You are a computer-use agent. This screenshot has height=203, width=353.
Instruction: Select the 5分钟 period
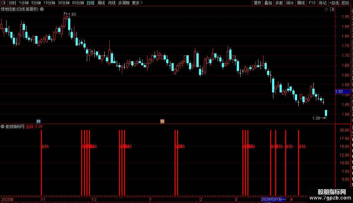click(36, 3)
